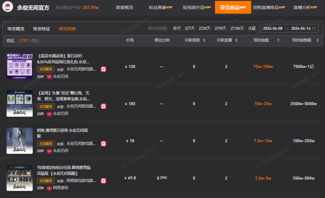
Task: Open 妖娆 通用展示姿势 product thumbnail
Action: [x=20, y=141]
